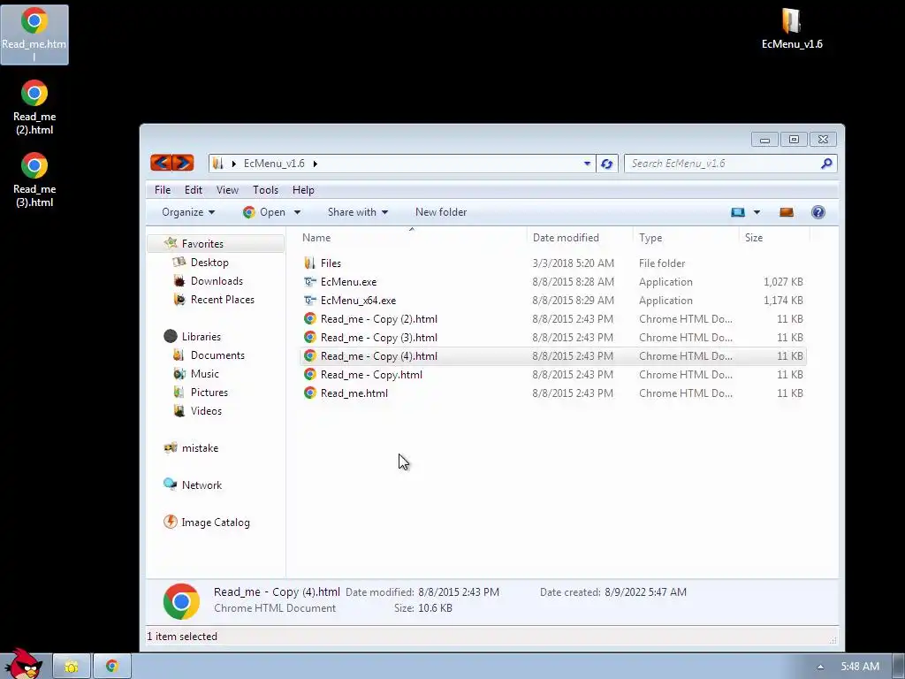Click Chrome icon of Read_me - Copy (2).html

point(310,318)
